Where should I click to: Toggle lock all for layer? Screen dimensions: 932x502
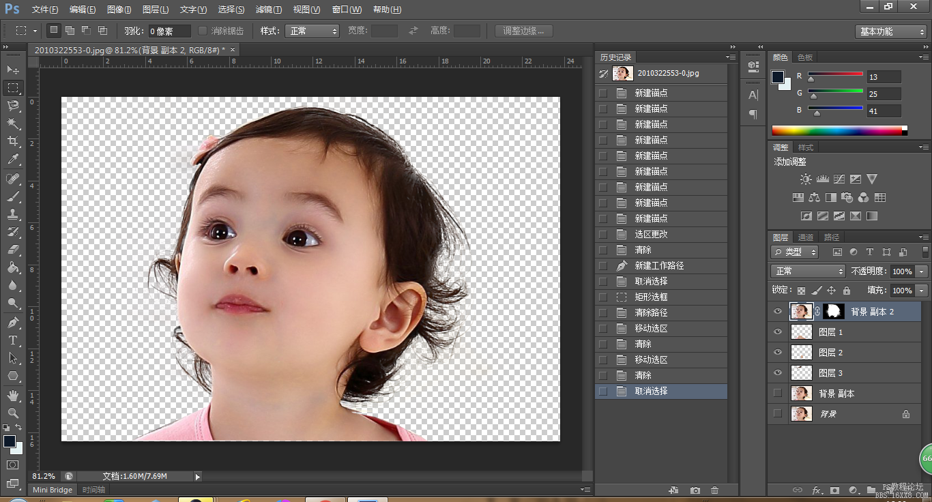pyautogui.click(x=847, y=291)
